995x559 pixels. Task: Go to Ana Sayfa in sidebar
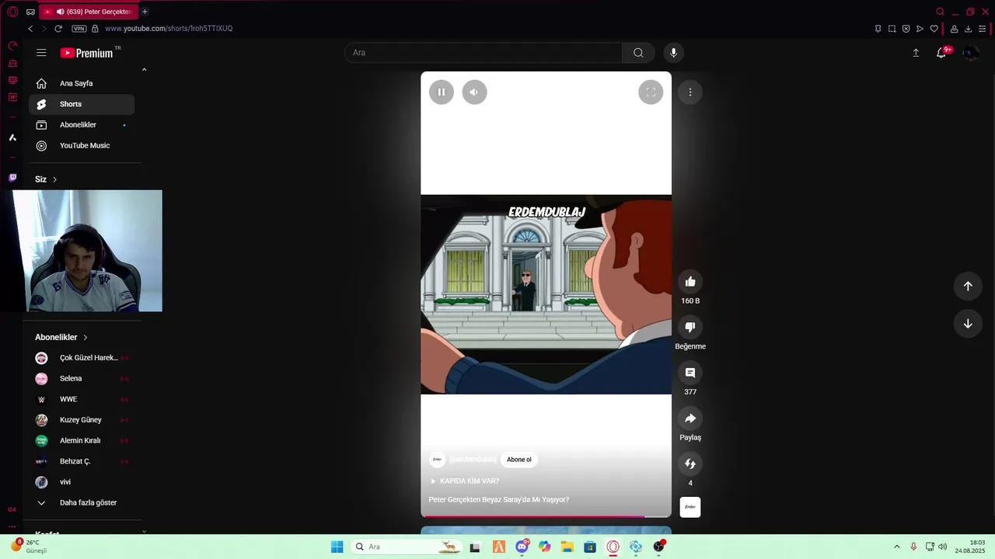82,83
